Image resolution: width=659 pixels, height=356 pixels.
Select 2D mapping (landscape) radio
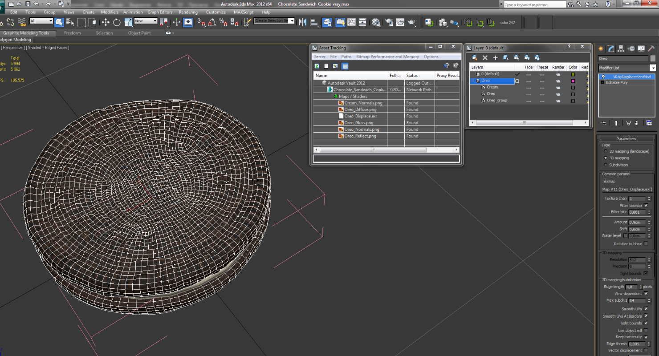tap(606, 151)
